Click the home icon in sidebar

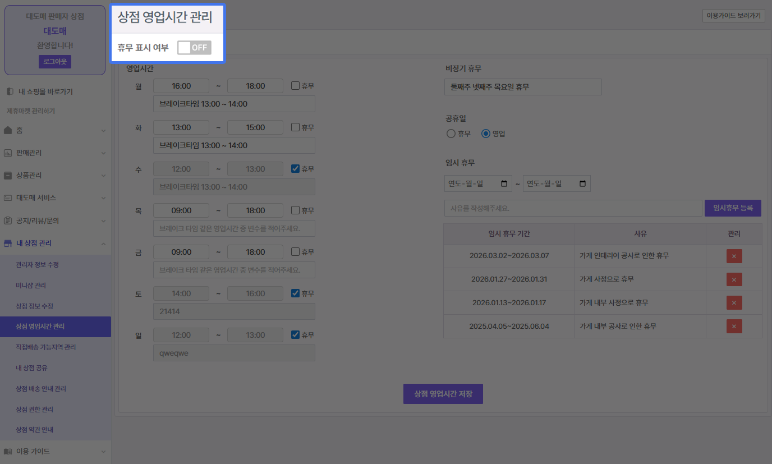click(x=8, y=130)
